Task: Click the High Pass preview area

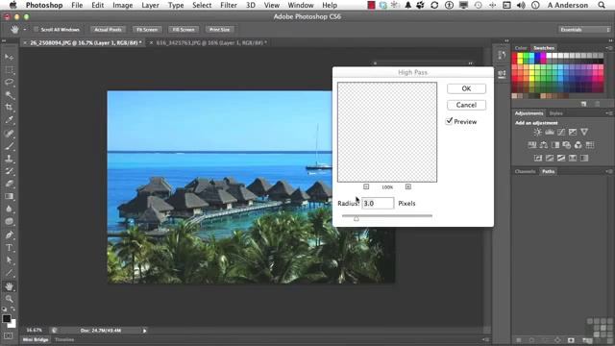Action: pyautogui.click(x=387, y=133)
